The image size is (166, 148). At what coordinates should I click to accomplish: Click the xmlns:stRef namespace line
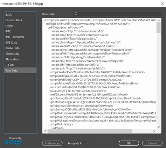[91, 53]
